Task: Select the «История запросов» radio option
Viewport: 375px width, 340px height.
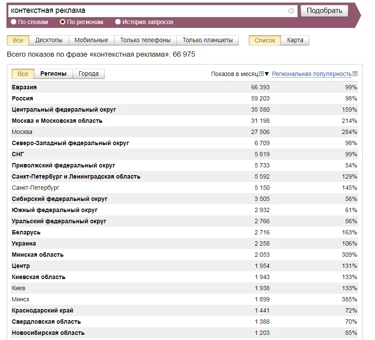Action: pyautogui.click(x=118, y=21)
